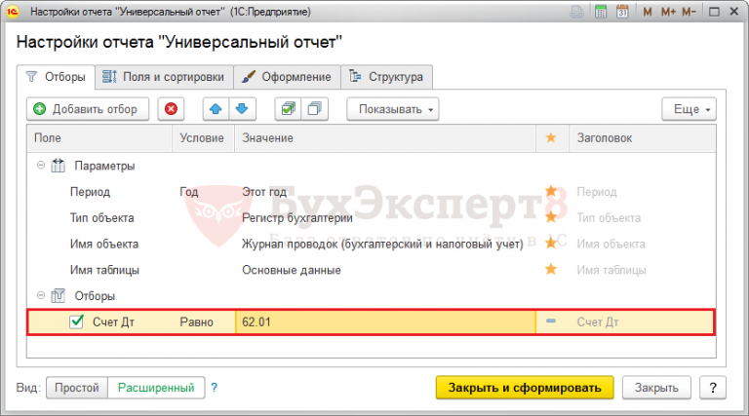The width and height of the screenshot is (749, 416).
Task: Move filter up with blue arrow
Action: [216, 109]
